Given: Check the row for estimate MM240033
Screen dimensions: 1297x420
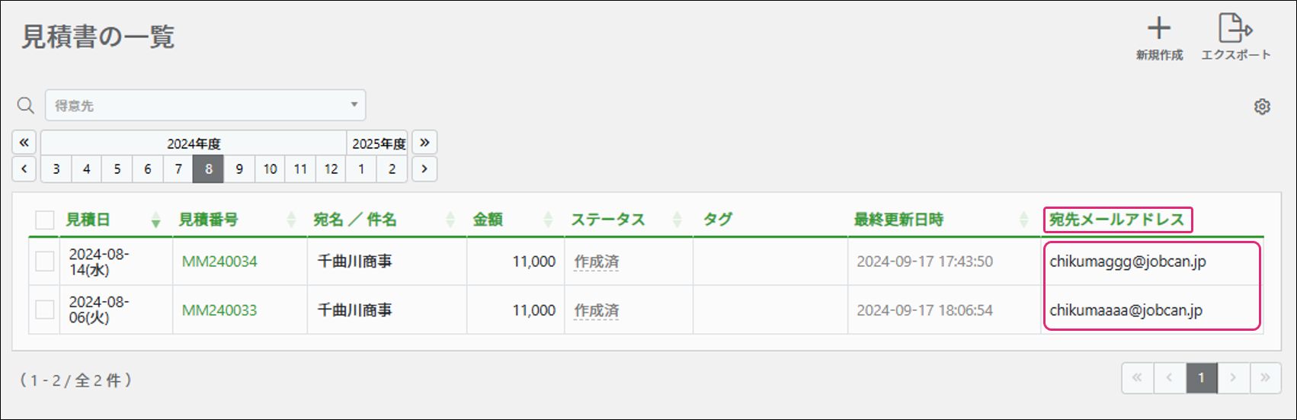Looking at the screenshot, I should click(45, 309).
